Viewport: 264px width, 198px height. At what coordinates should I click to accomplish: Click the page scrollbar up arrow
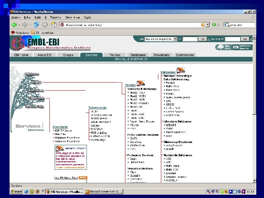(x=254, y=37)
